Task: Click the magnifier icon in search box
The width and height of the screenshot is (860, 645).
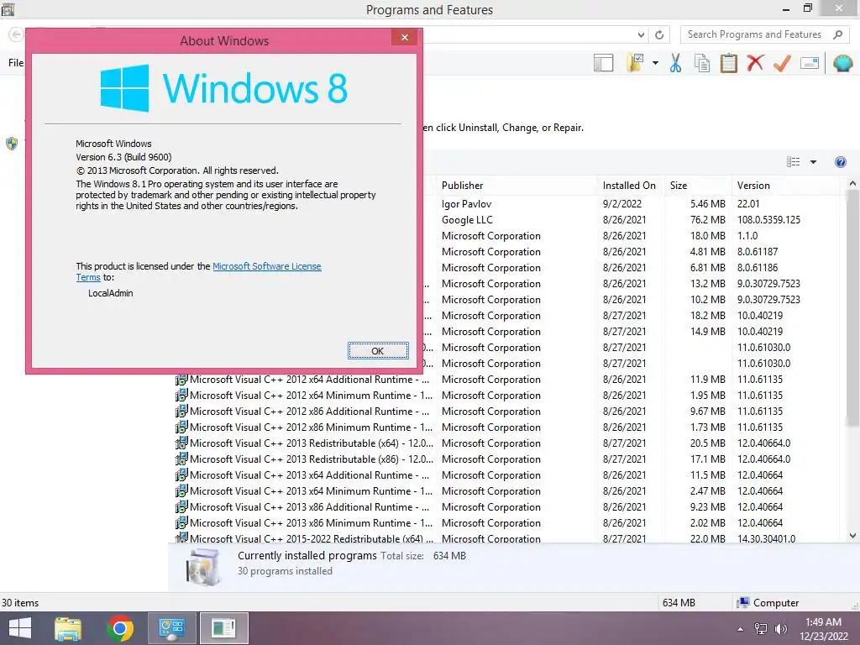Action: [837, 34]
